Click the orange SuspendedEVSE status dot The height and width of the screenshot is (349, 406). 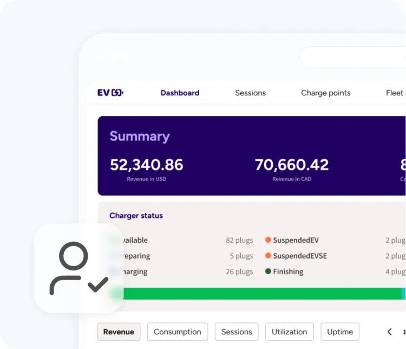click(x=268, y=256)
